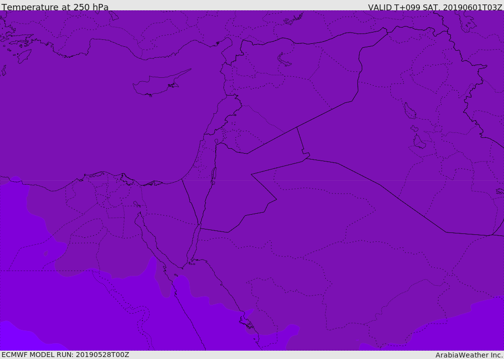Image resolution: width=504 pixels, height=359 pixels.
Task: Click the 'ECMWF MODEL RUN: 20190528T00Z' text
Action: click(65, 355)
